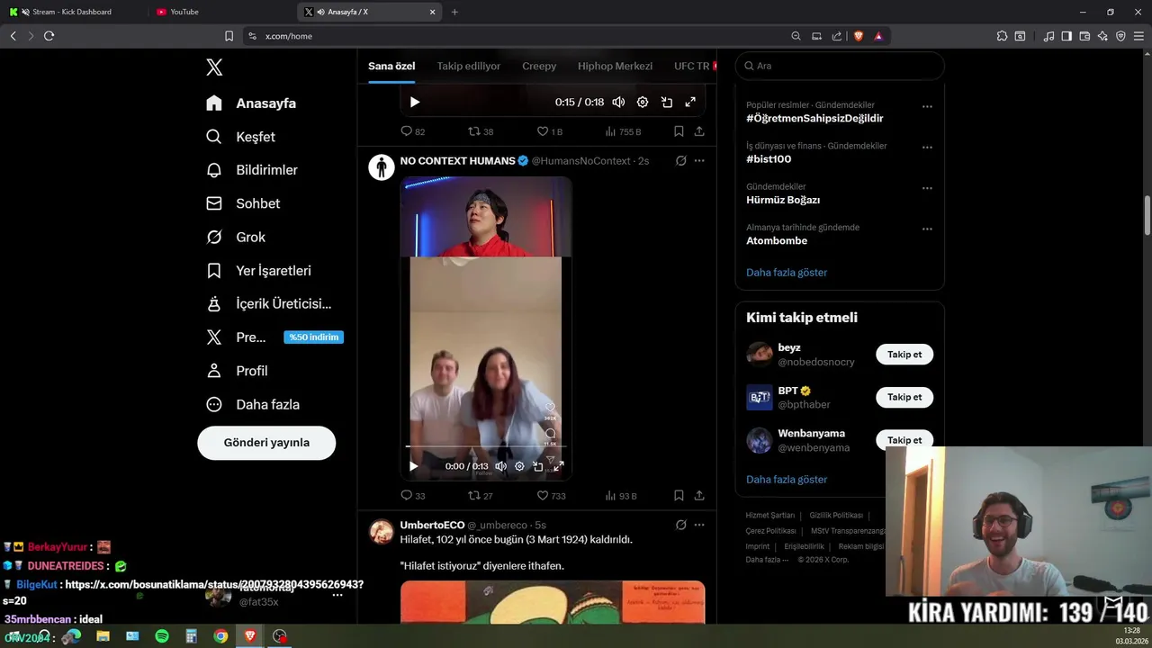This screenshot has width=1152, height=648.
Task: Enter fullscreen on the top video
Action: 690,102
